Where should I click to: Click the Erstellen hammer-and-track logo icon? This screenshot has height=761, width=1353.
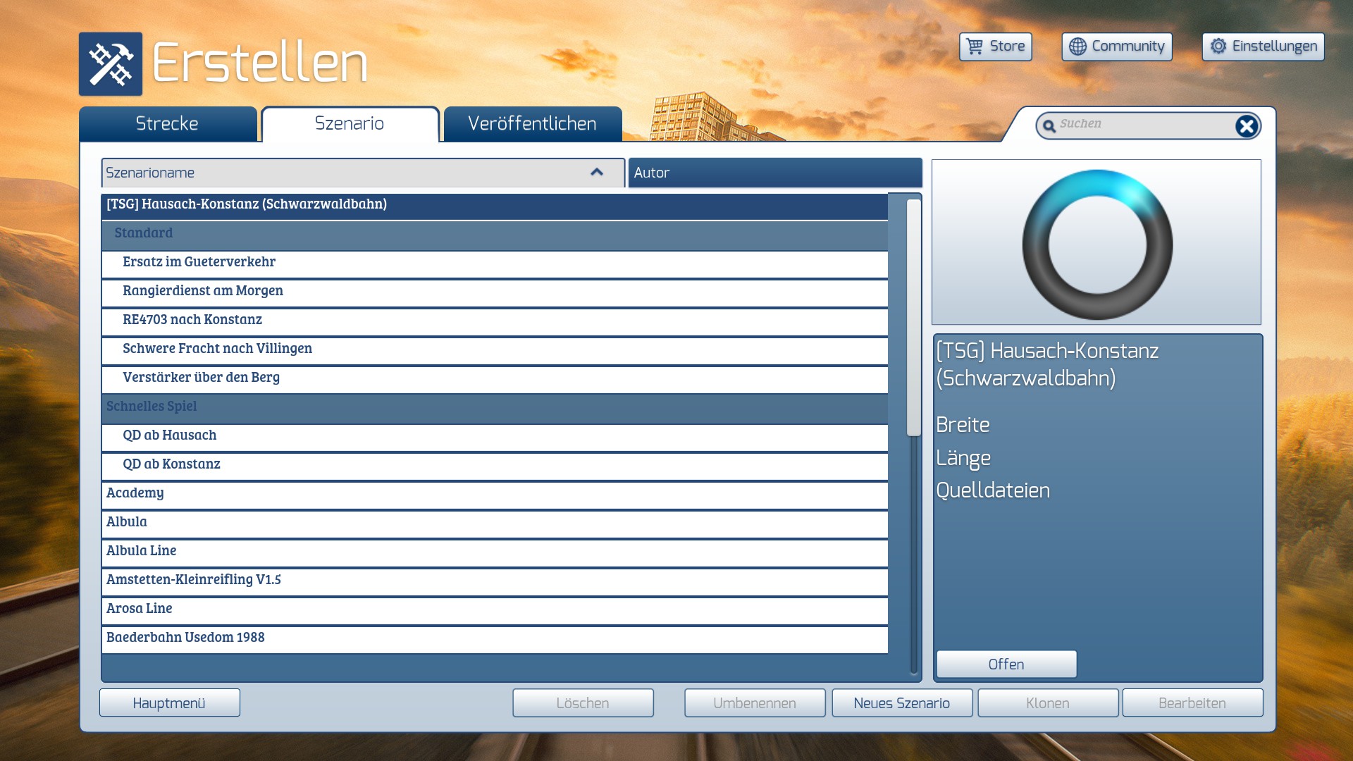click(111, 64)
